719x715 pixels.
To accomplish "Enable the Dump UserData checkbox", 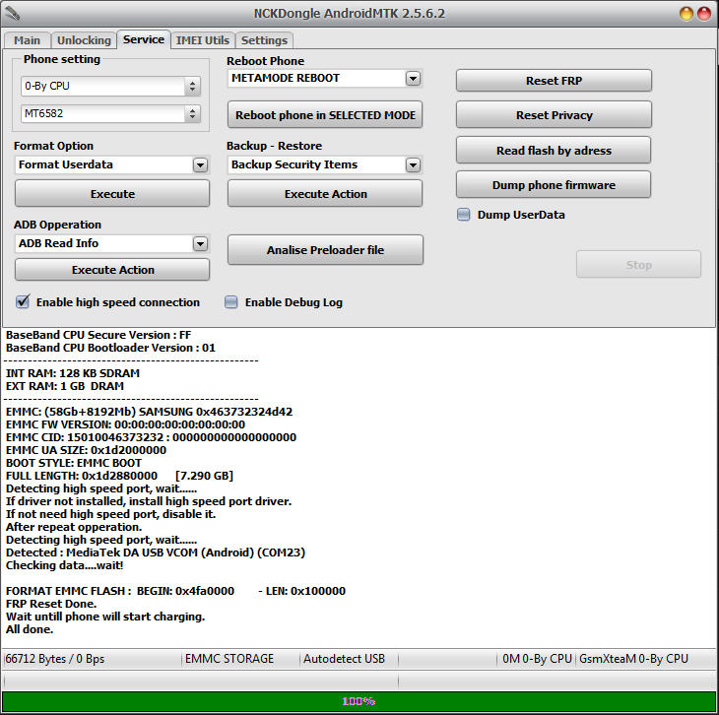I will point(464,215).
